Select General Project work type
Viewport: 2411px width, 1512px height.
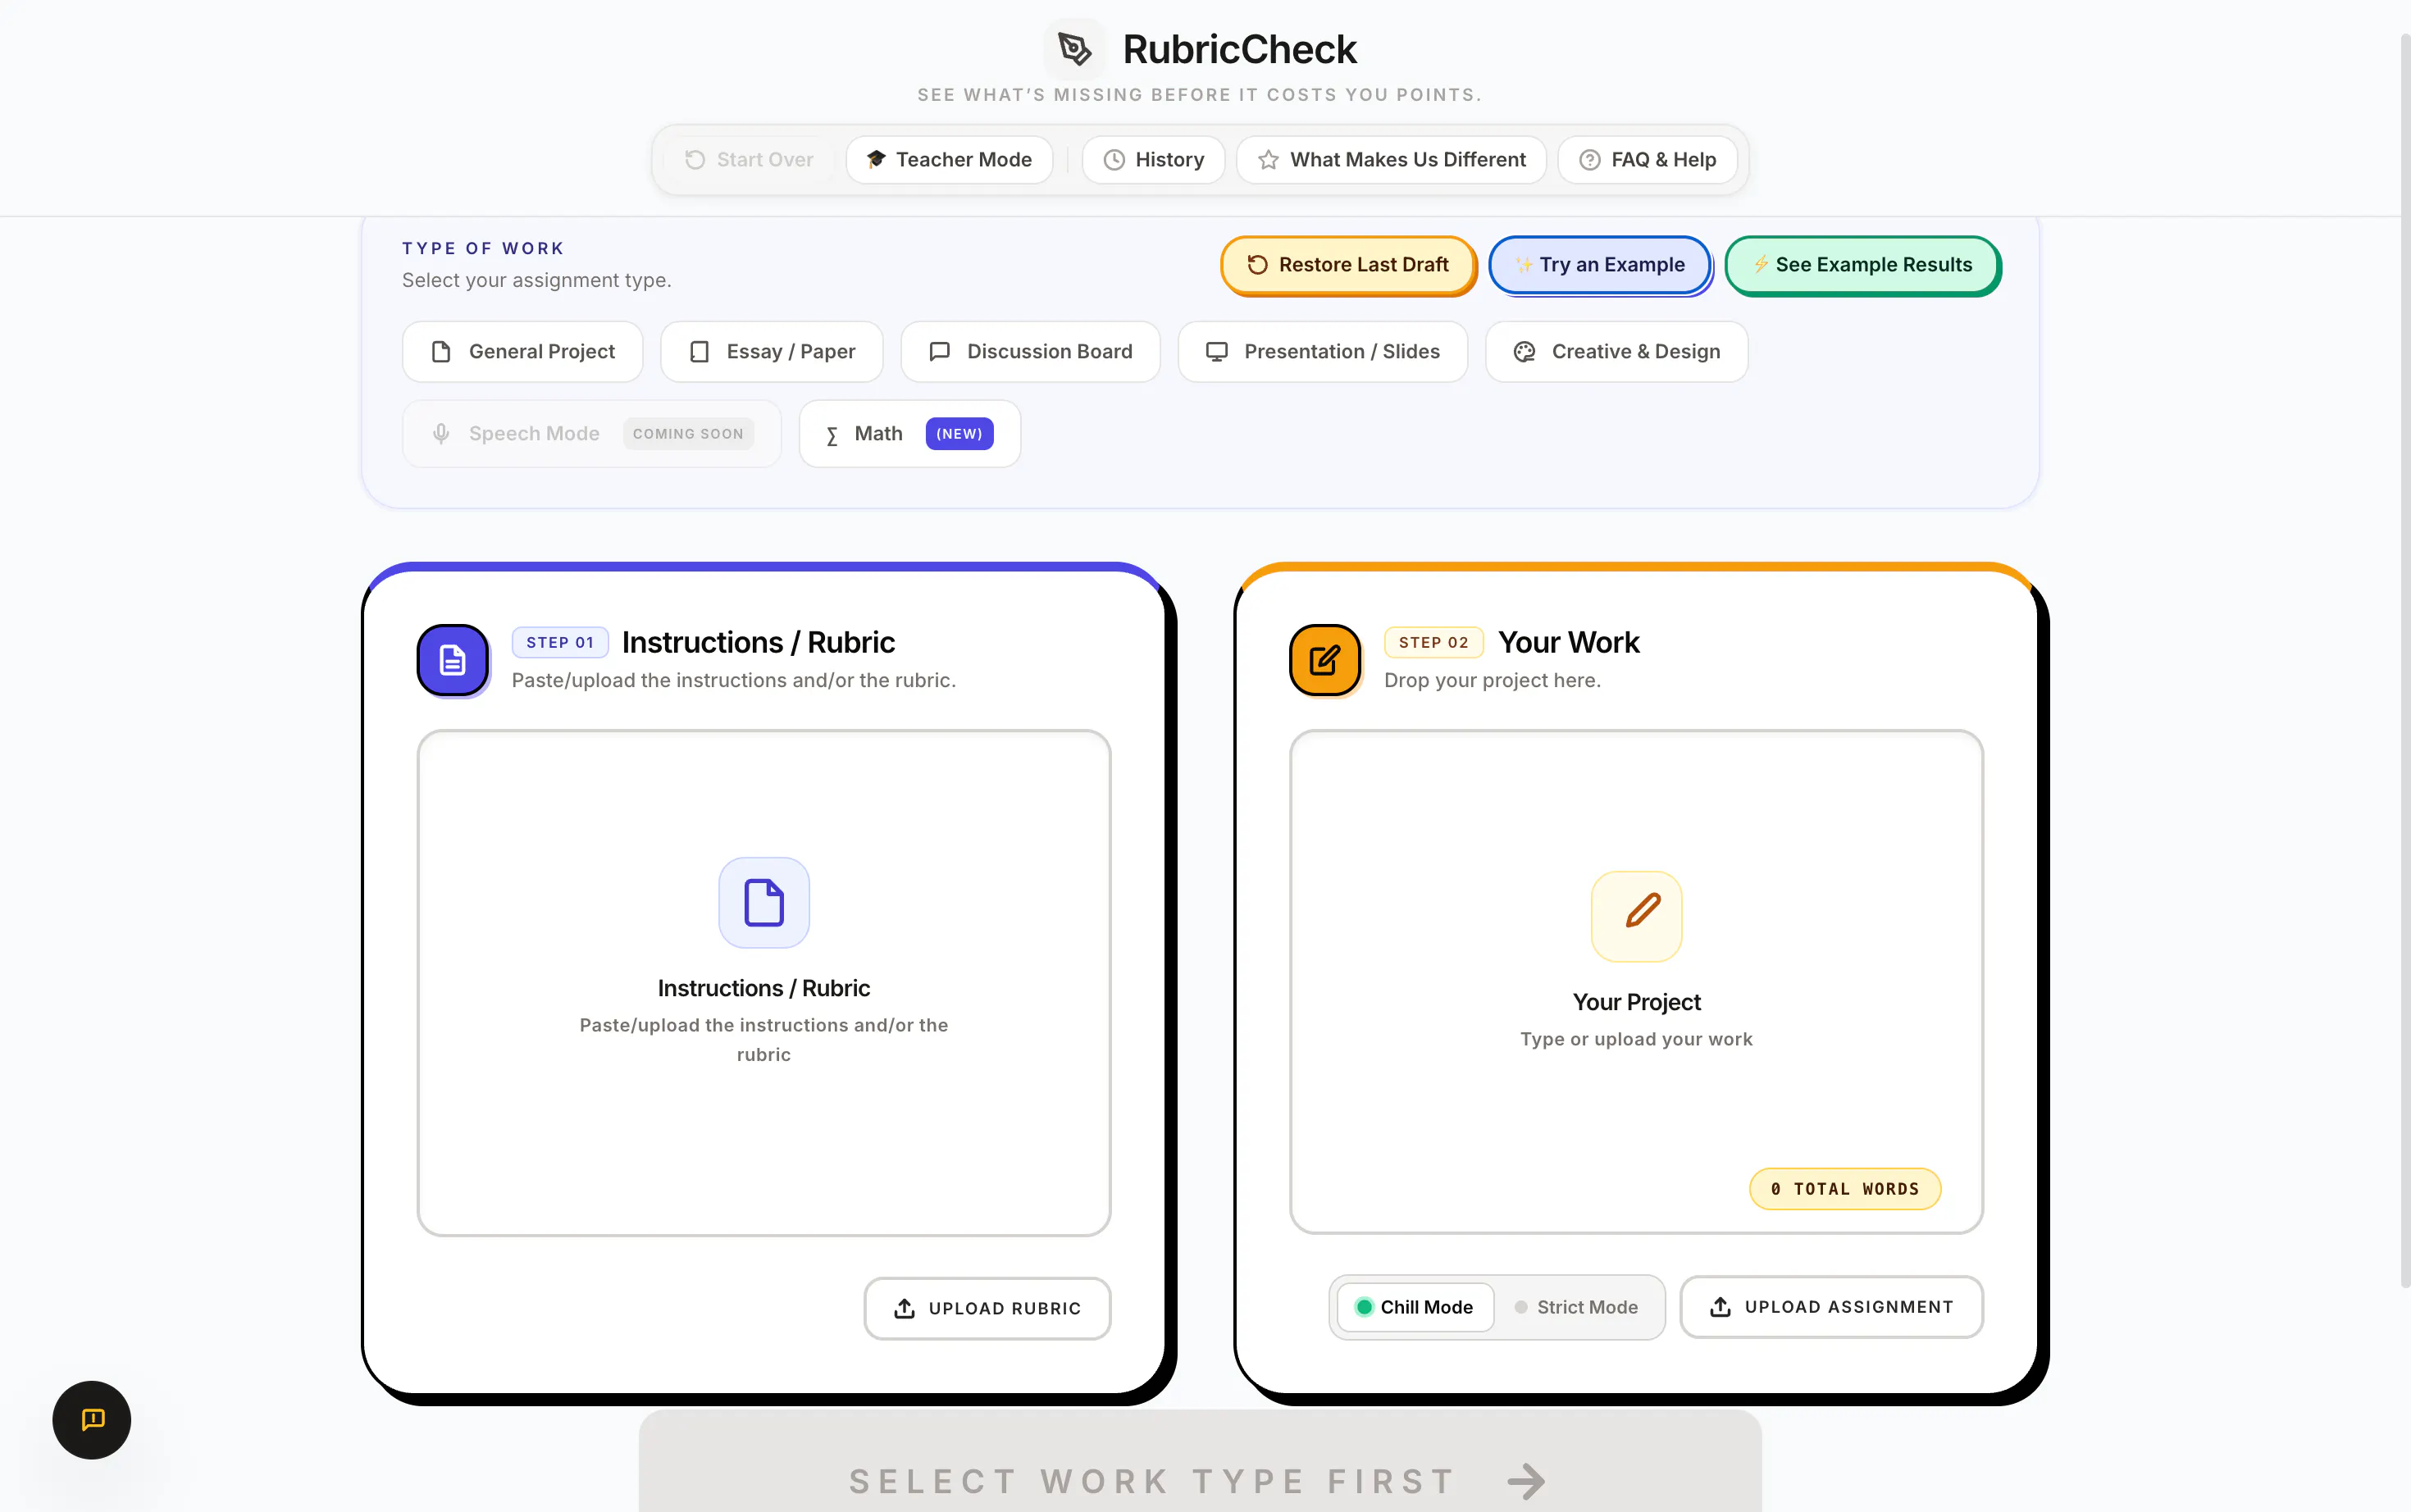[x=522, y=352]
